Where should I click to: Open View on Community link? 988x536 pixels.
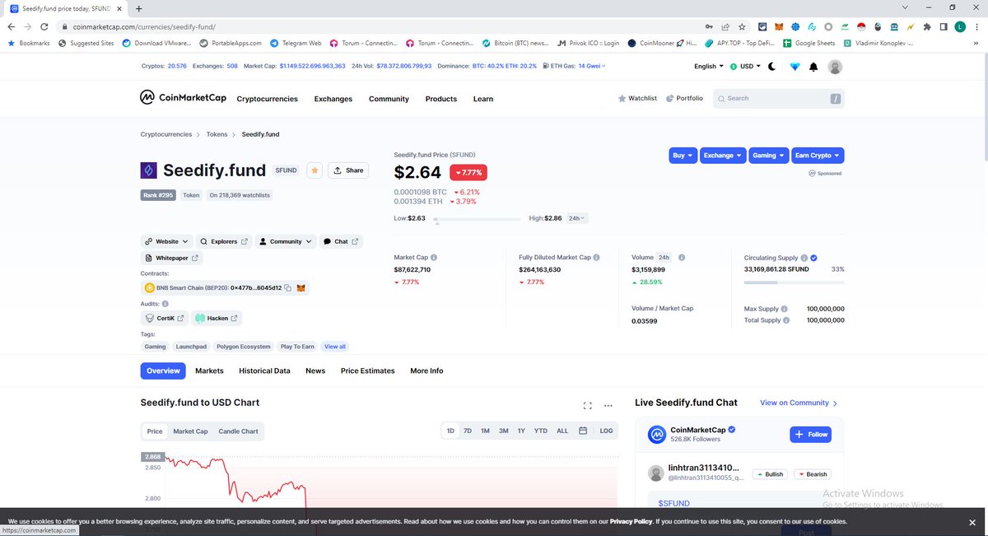tap(799, 403)
